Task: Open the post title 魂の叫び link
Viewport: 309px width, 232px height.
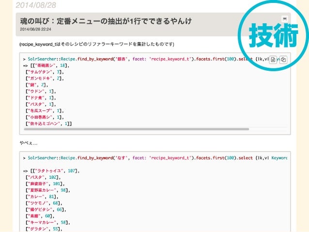Action: [x=106, y=21]
